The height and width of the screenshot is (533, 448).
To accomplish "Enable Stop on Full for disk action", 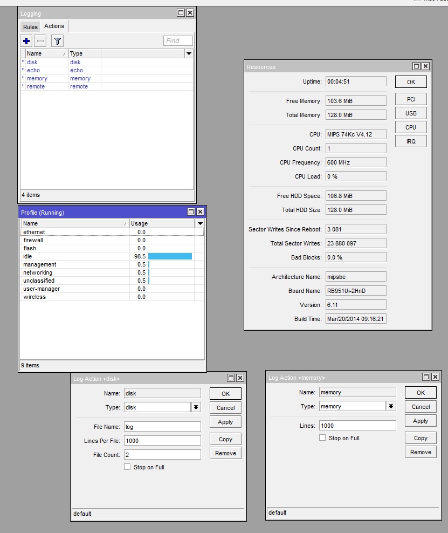I will (127, 467).
